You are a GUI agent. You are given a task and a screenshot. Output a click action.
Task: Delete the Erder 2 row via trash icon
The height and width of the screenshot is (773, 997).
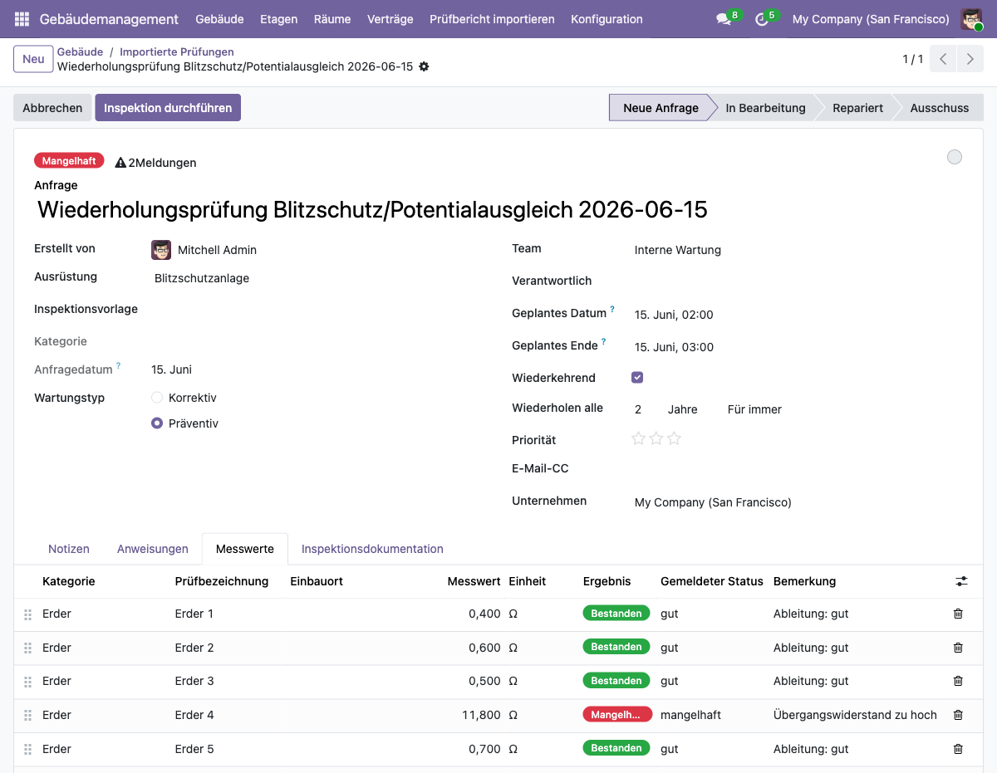click(958, 648)
